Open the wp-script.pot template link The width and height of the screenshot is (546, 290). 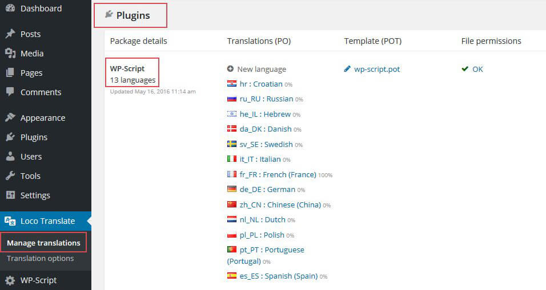tap(377, 69)
